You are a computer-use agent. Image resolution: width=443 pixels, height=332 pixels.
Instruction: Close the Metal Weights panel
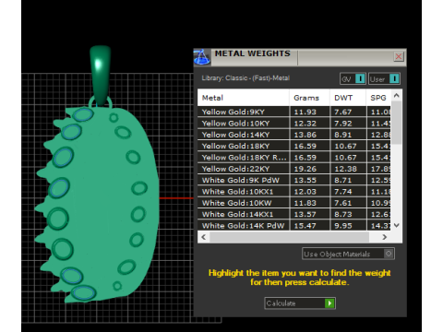click(x=399, y=56)
